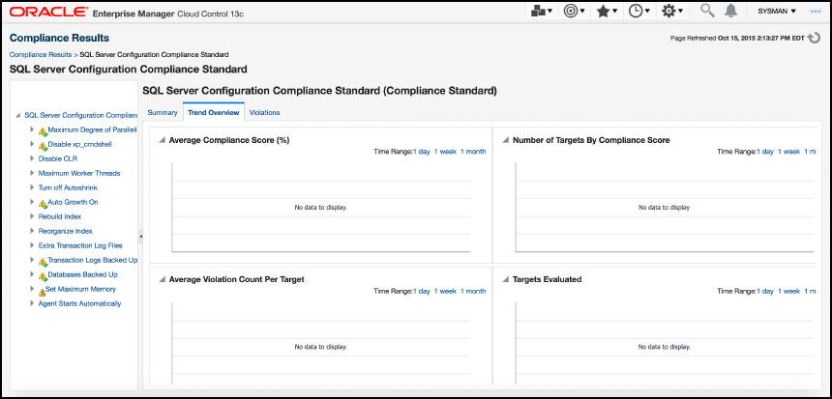Set Average Compliance Score range to 1 week

445,152
